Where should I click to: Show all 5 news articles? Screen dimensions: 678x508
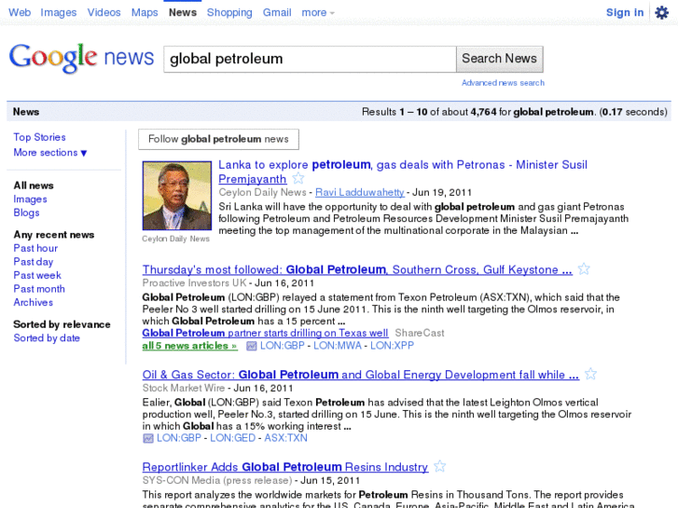pyautogui.click(x=190, y=346)
